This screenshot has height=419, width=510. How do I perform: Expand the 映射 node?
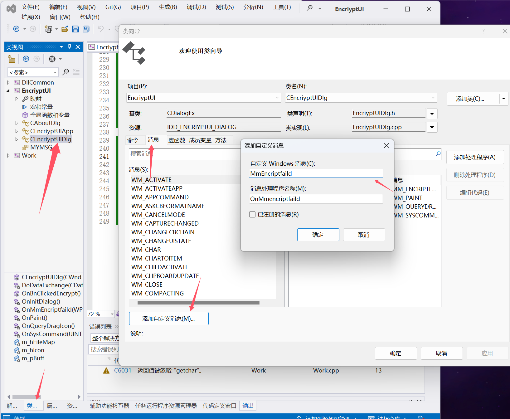[17, 99]
